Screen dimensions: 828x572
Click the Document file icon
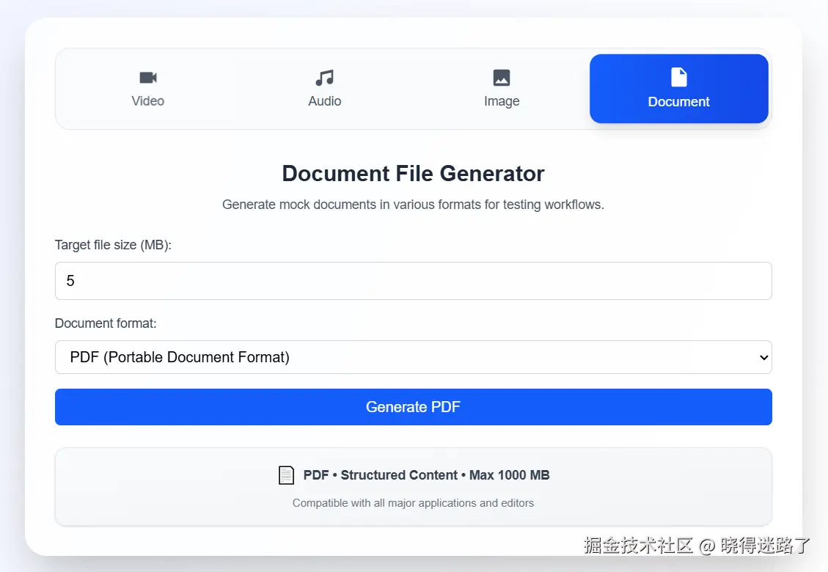click(x=678, y=77)
